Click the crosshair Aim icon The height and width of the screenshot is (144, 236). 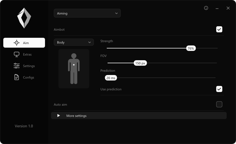coord(16,43)
